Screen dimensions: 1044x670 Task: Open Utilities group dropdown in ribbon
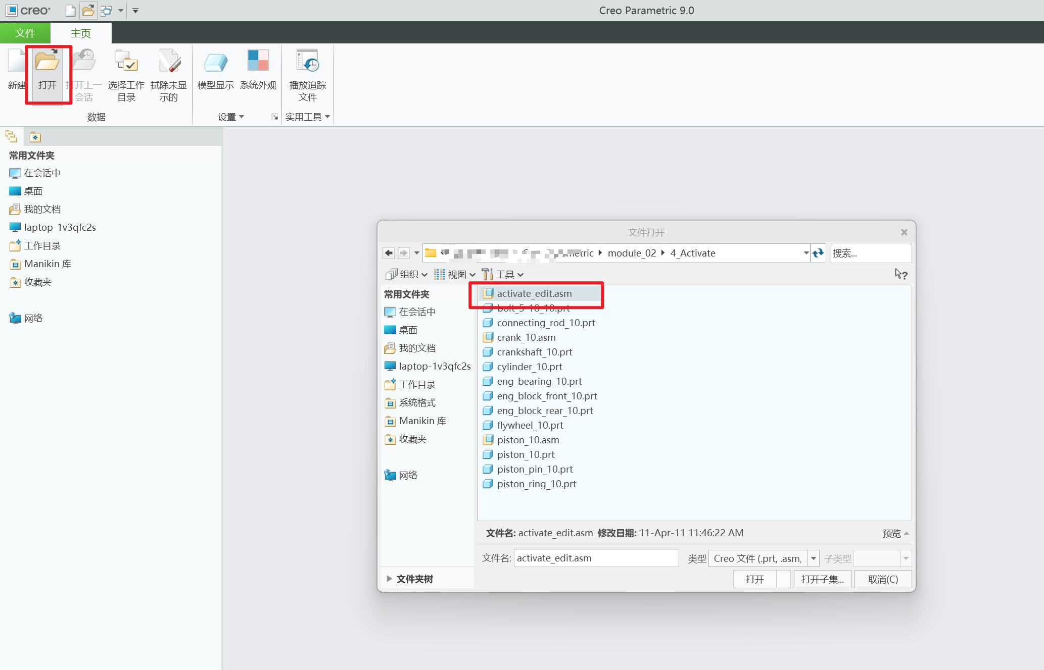tap(307, 117)
